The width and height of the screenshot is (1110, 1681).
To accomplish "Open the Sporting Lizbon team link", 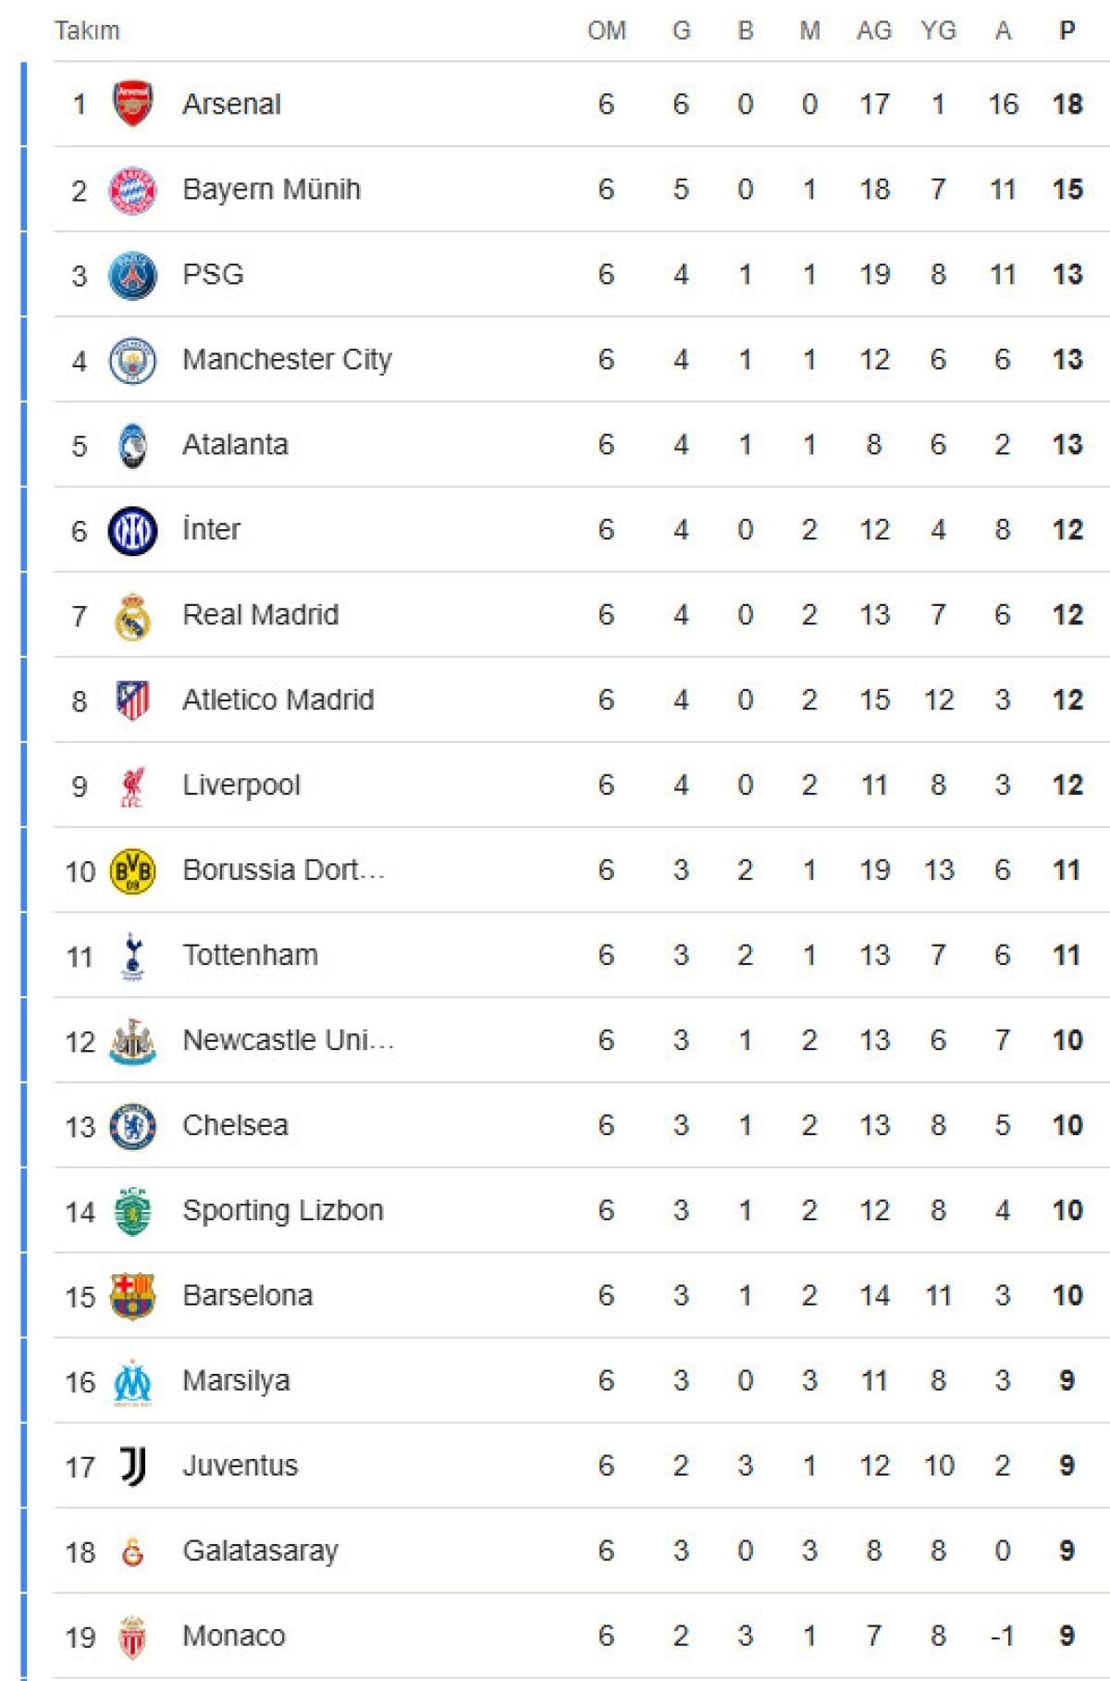I will 282,1210.
